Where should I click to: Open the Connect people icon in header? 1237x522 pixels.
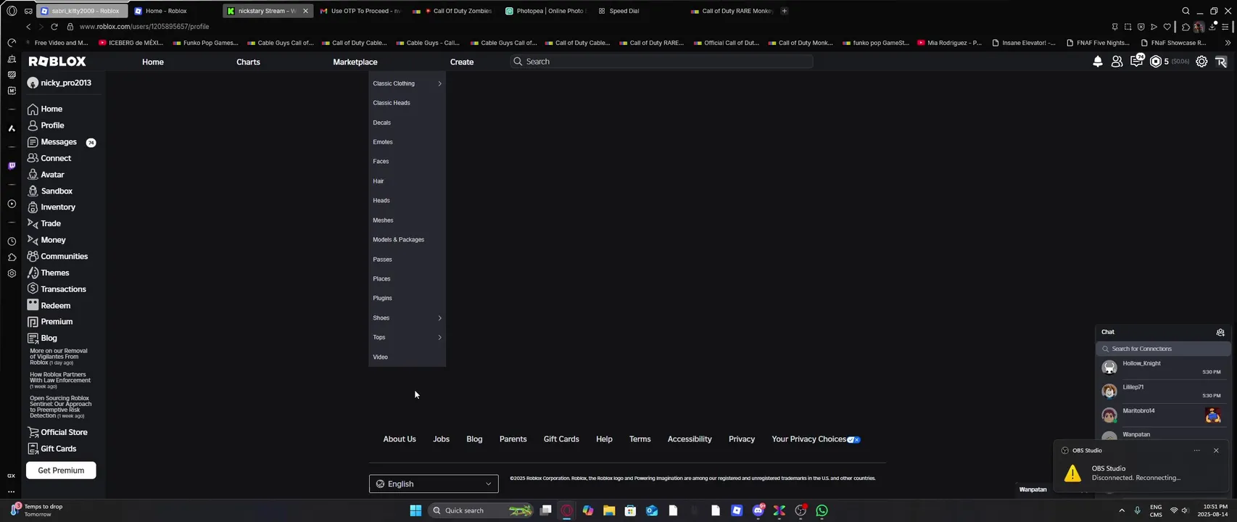tap(1117, 62)
